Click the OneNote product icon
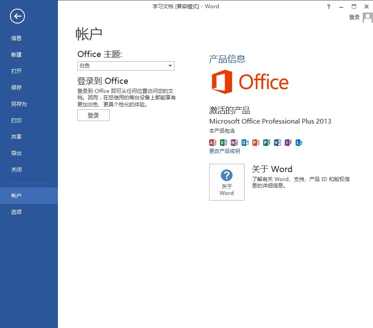Viewport: 373px width, 328px height. [234, 143]
